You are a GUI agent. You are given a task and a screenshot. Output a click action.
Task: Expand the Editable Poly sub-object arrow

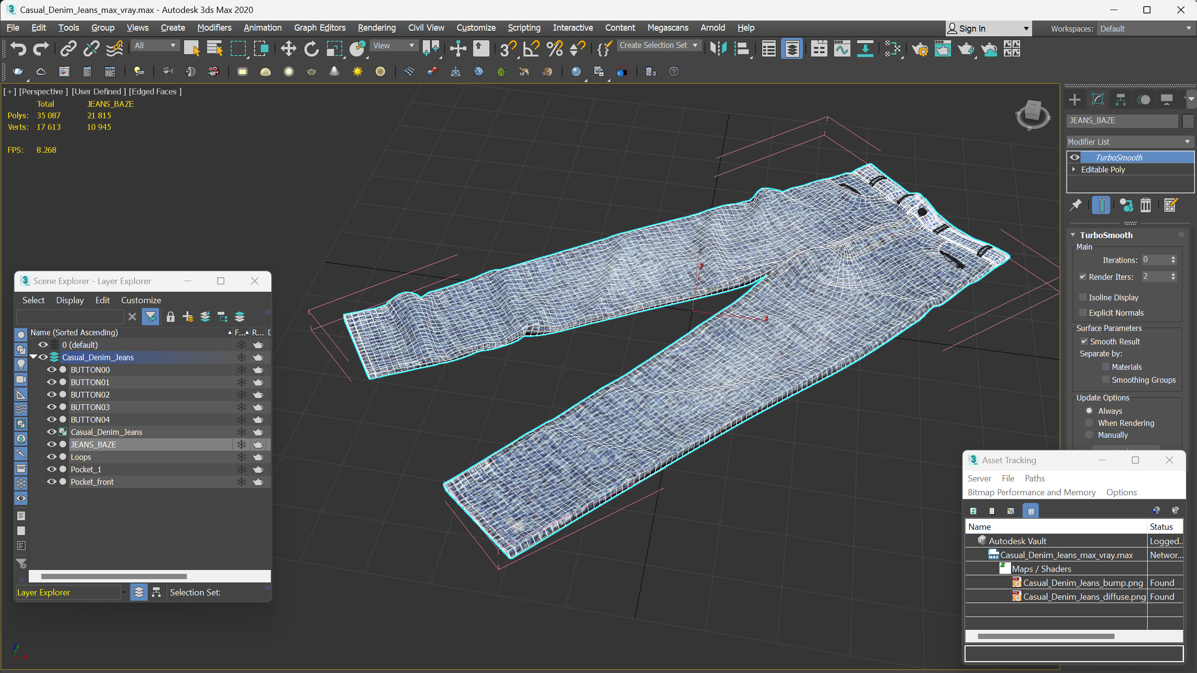(1074, 170)
